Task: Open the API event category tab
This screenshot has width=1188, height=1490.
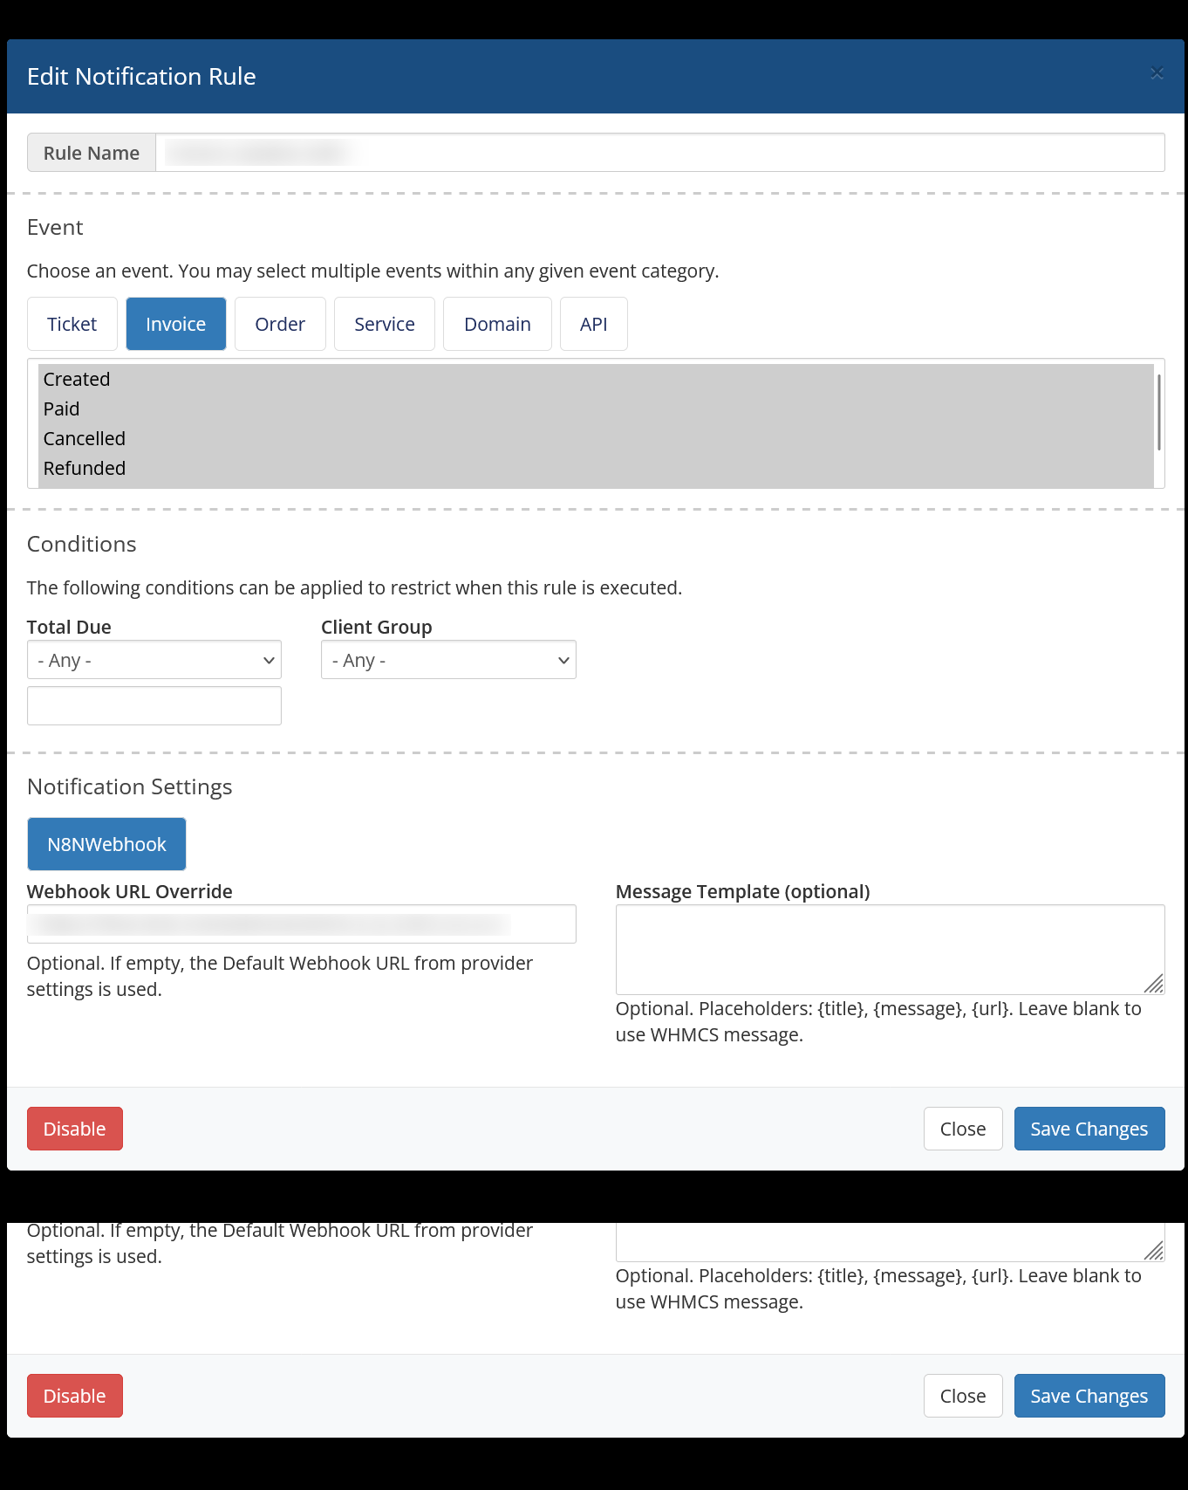Action: point(593,324)
